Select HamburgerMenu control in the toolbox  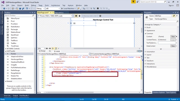point(17,59)
